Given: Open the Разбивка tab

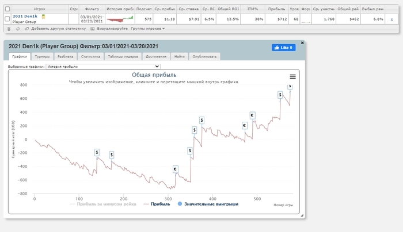Looking at the screenshot, I should point(65,56).
